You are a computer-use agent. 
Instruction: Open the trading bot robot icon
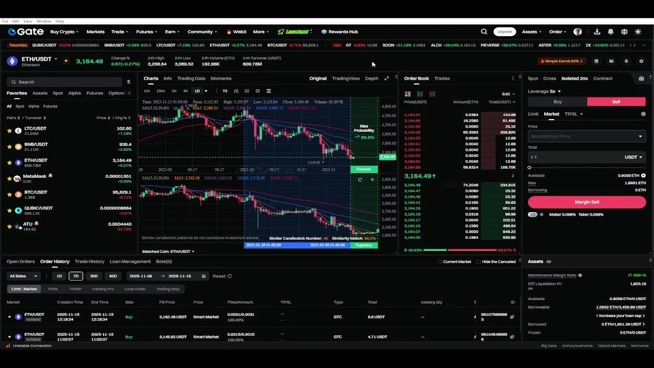(641, 78)
